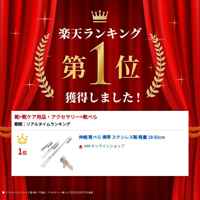Click the gold 位 character

pyautogui.click(x=127, y=67)
